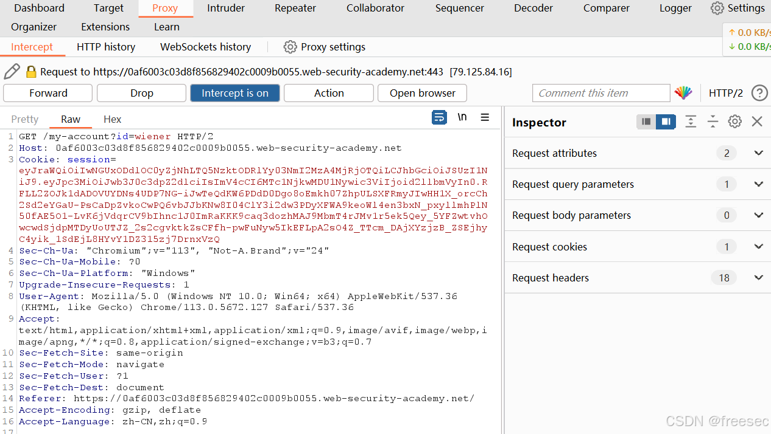
Task: Click Open browser button
Action: tap(423, 93)
